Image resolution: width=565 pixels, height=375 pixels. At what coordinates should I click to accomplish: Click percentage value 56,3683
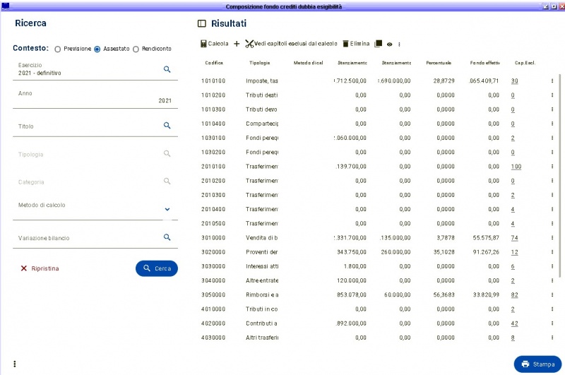tap(444, 294)
